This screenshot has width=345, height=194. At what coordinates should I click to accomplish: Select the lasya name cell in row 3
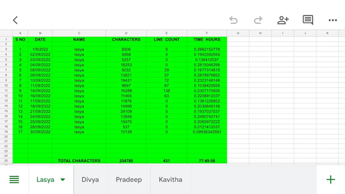click(79, 50)
